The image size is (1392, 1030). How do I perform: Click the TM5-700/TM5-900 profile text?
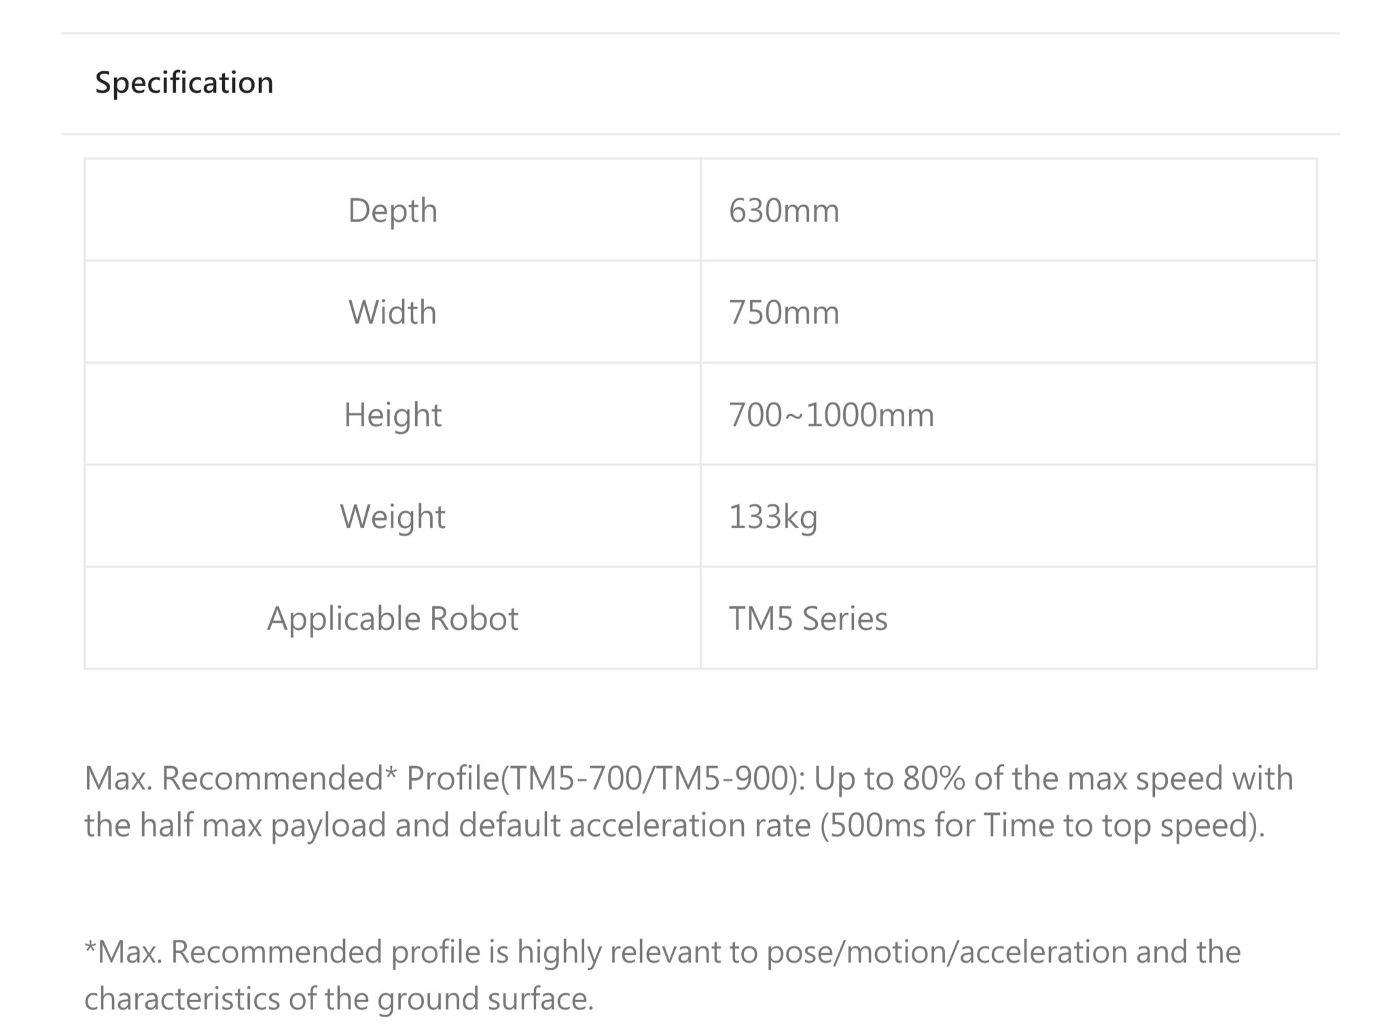648,778
